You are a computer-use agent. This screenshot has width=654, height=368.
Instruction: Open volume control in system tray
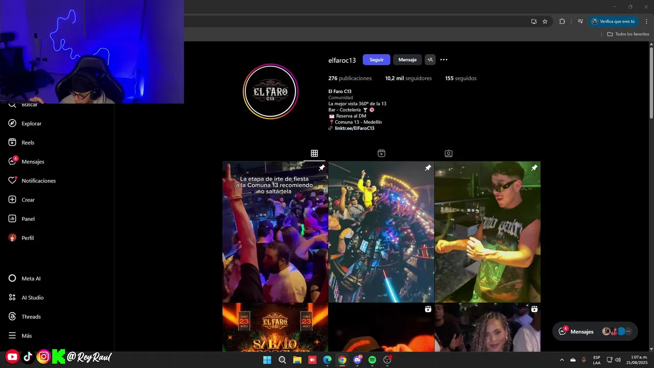(618, 360)
